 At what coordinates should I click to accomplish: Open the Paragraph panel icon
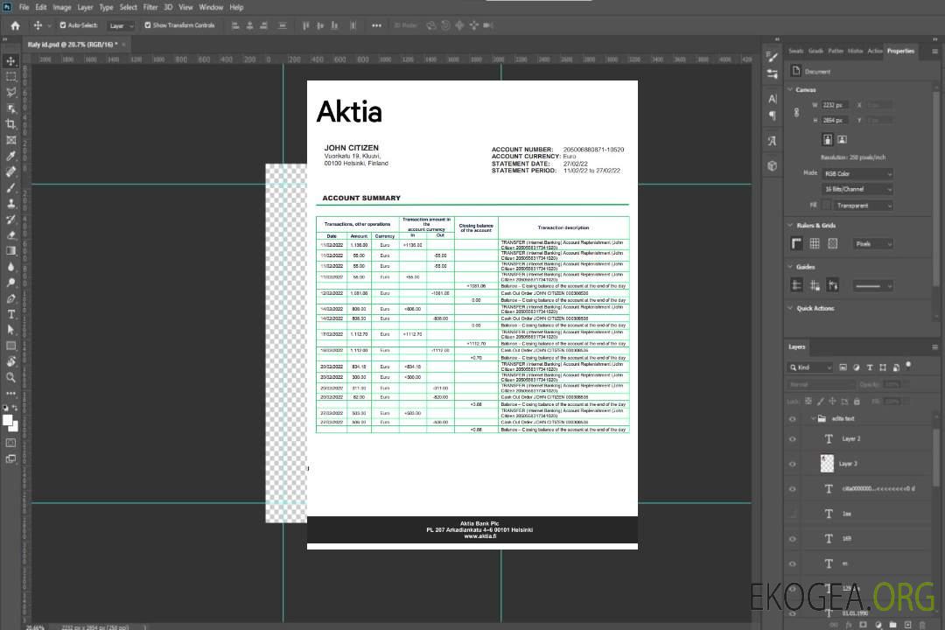point(772,115)
